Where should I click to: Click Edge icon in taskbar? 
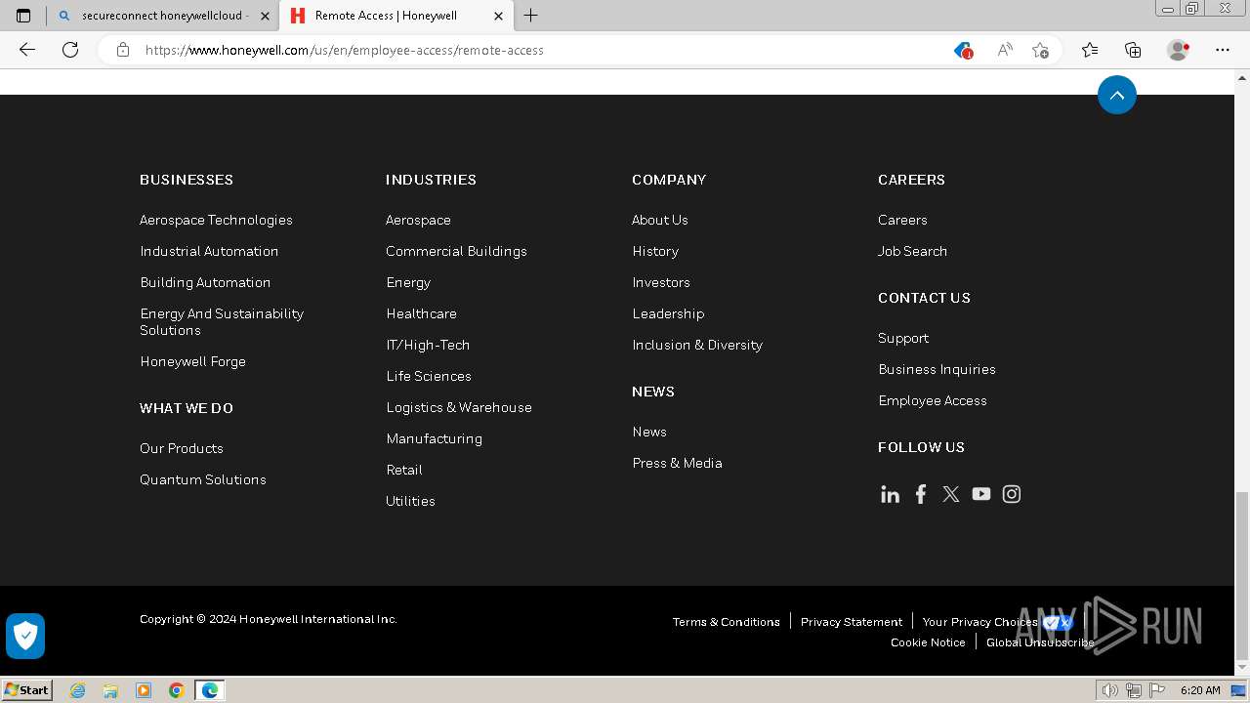pos(210,690)
